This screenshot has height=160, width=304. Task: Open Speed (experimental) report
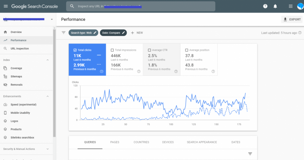pos(26,105)
